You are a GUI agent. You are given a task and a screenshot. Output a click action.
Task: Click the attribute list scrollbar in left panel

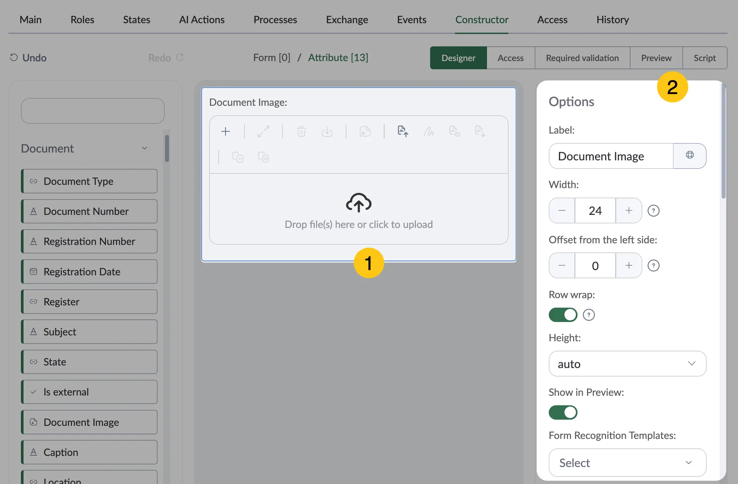167,149
